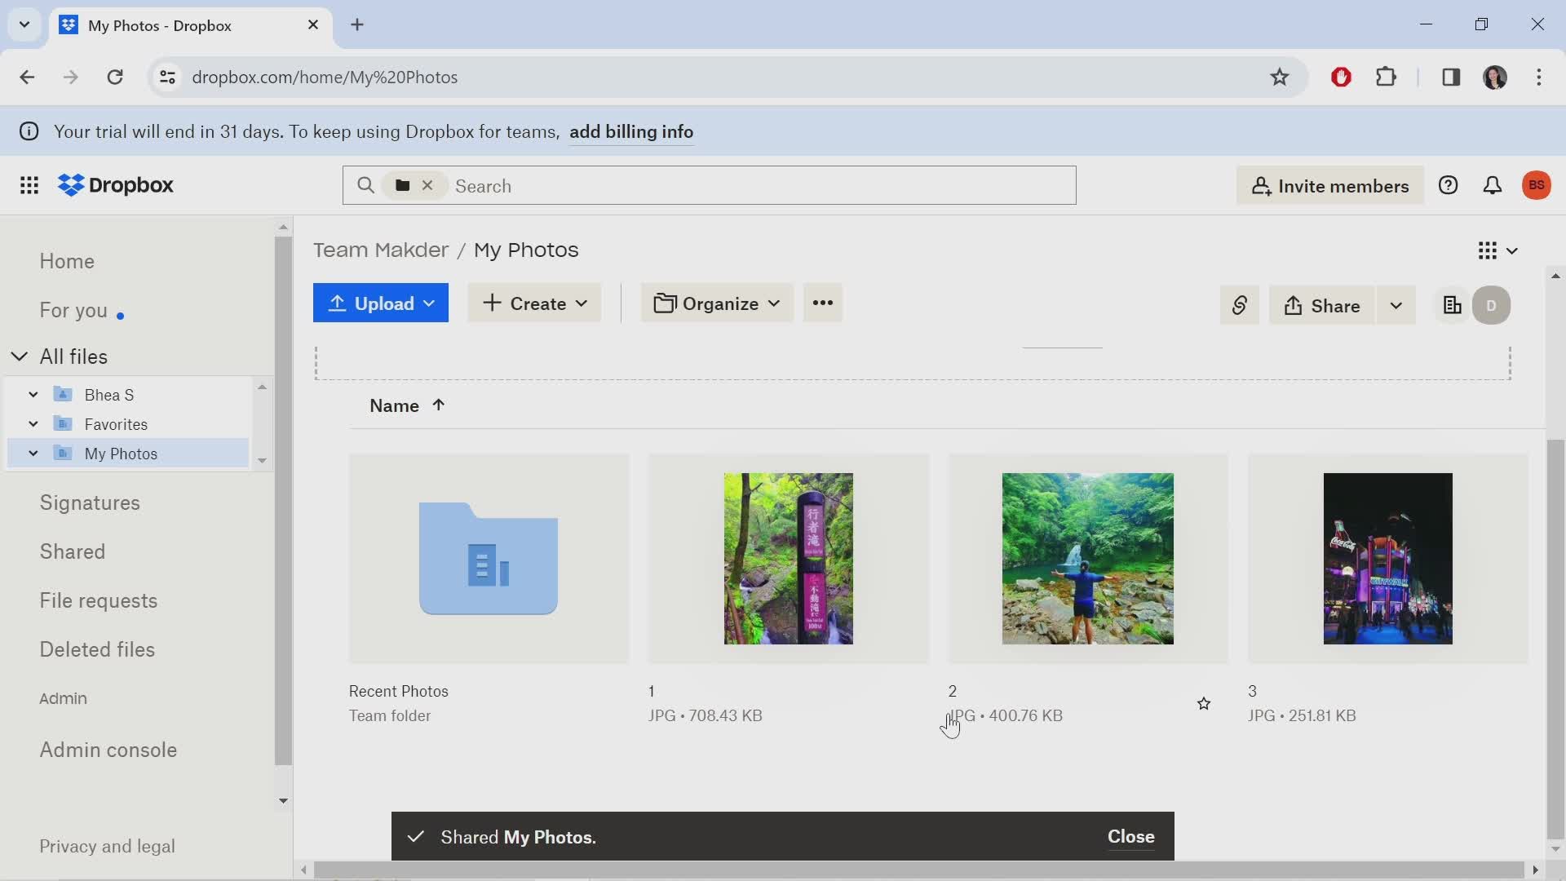Click the trial info icon in banner
The width and height of the screenshot is (1566, 881).
[29, 131]
